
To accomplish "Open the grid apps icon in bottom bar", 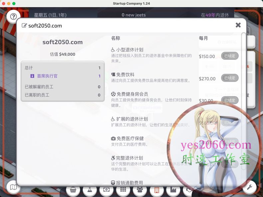I will coord(123,190).
